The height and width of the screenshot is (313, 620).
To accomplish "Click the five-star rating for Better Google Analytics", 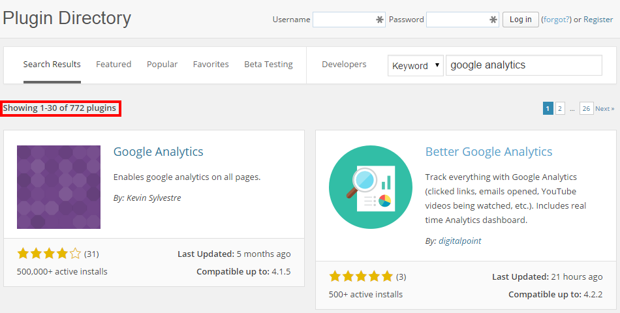I will pyautogui.click(x=361, y=276).
